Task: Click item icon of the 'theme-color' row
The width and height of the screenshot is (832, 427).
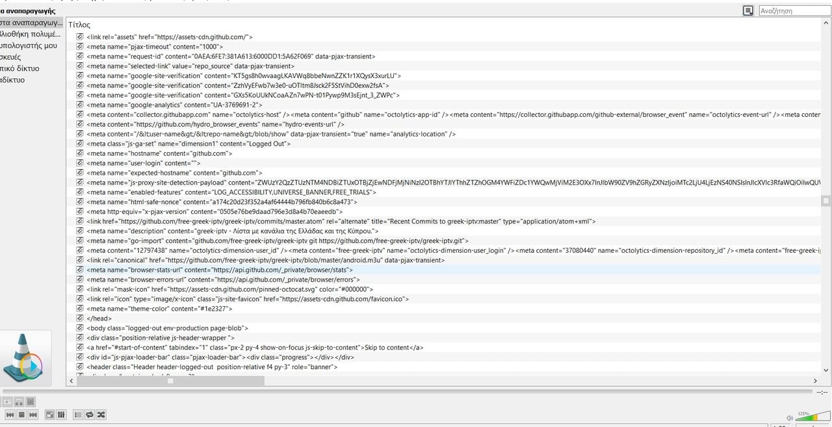Action: [x=80, y=309]
